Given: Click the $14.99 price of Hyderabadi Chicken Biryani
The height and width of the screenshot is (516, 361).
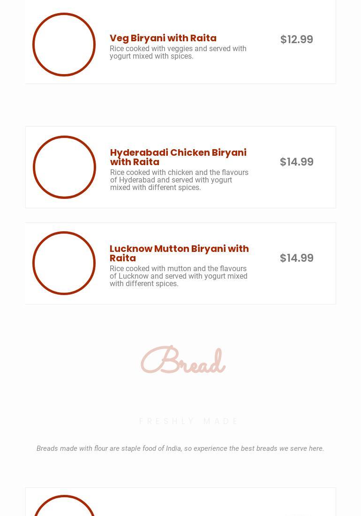Looking at the screenshot, I should tap(296, 162).
